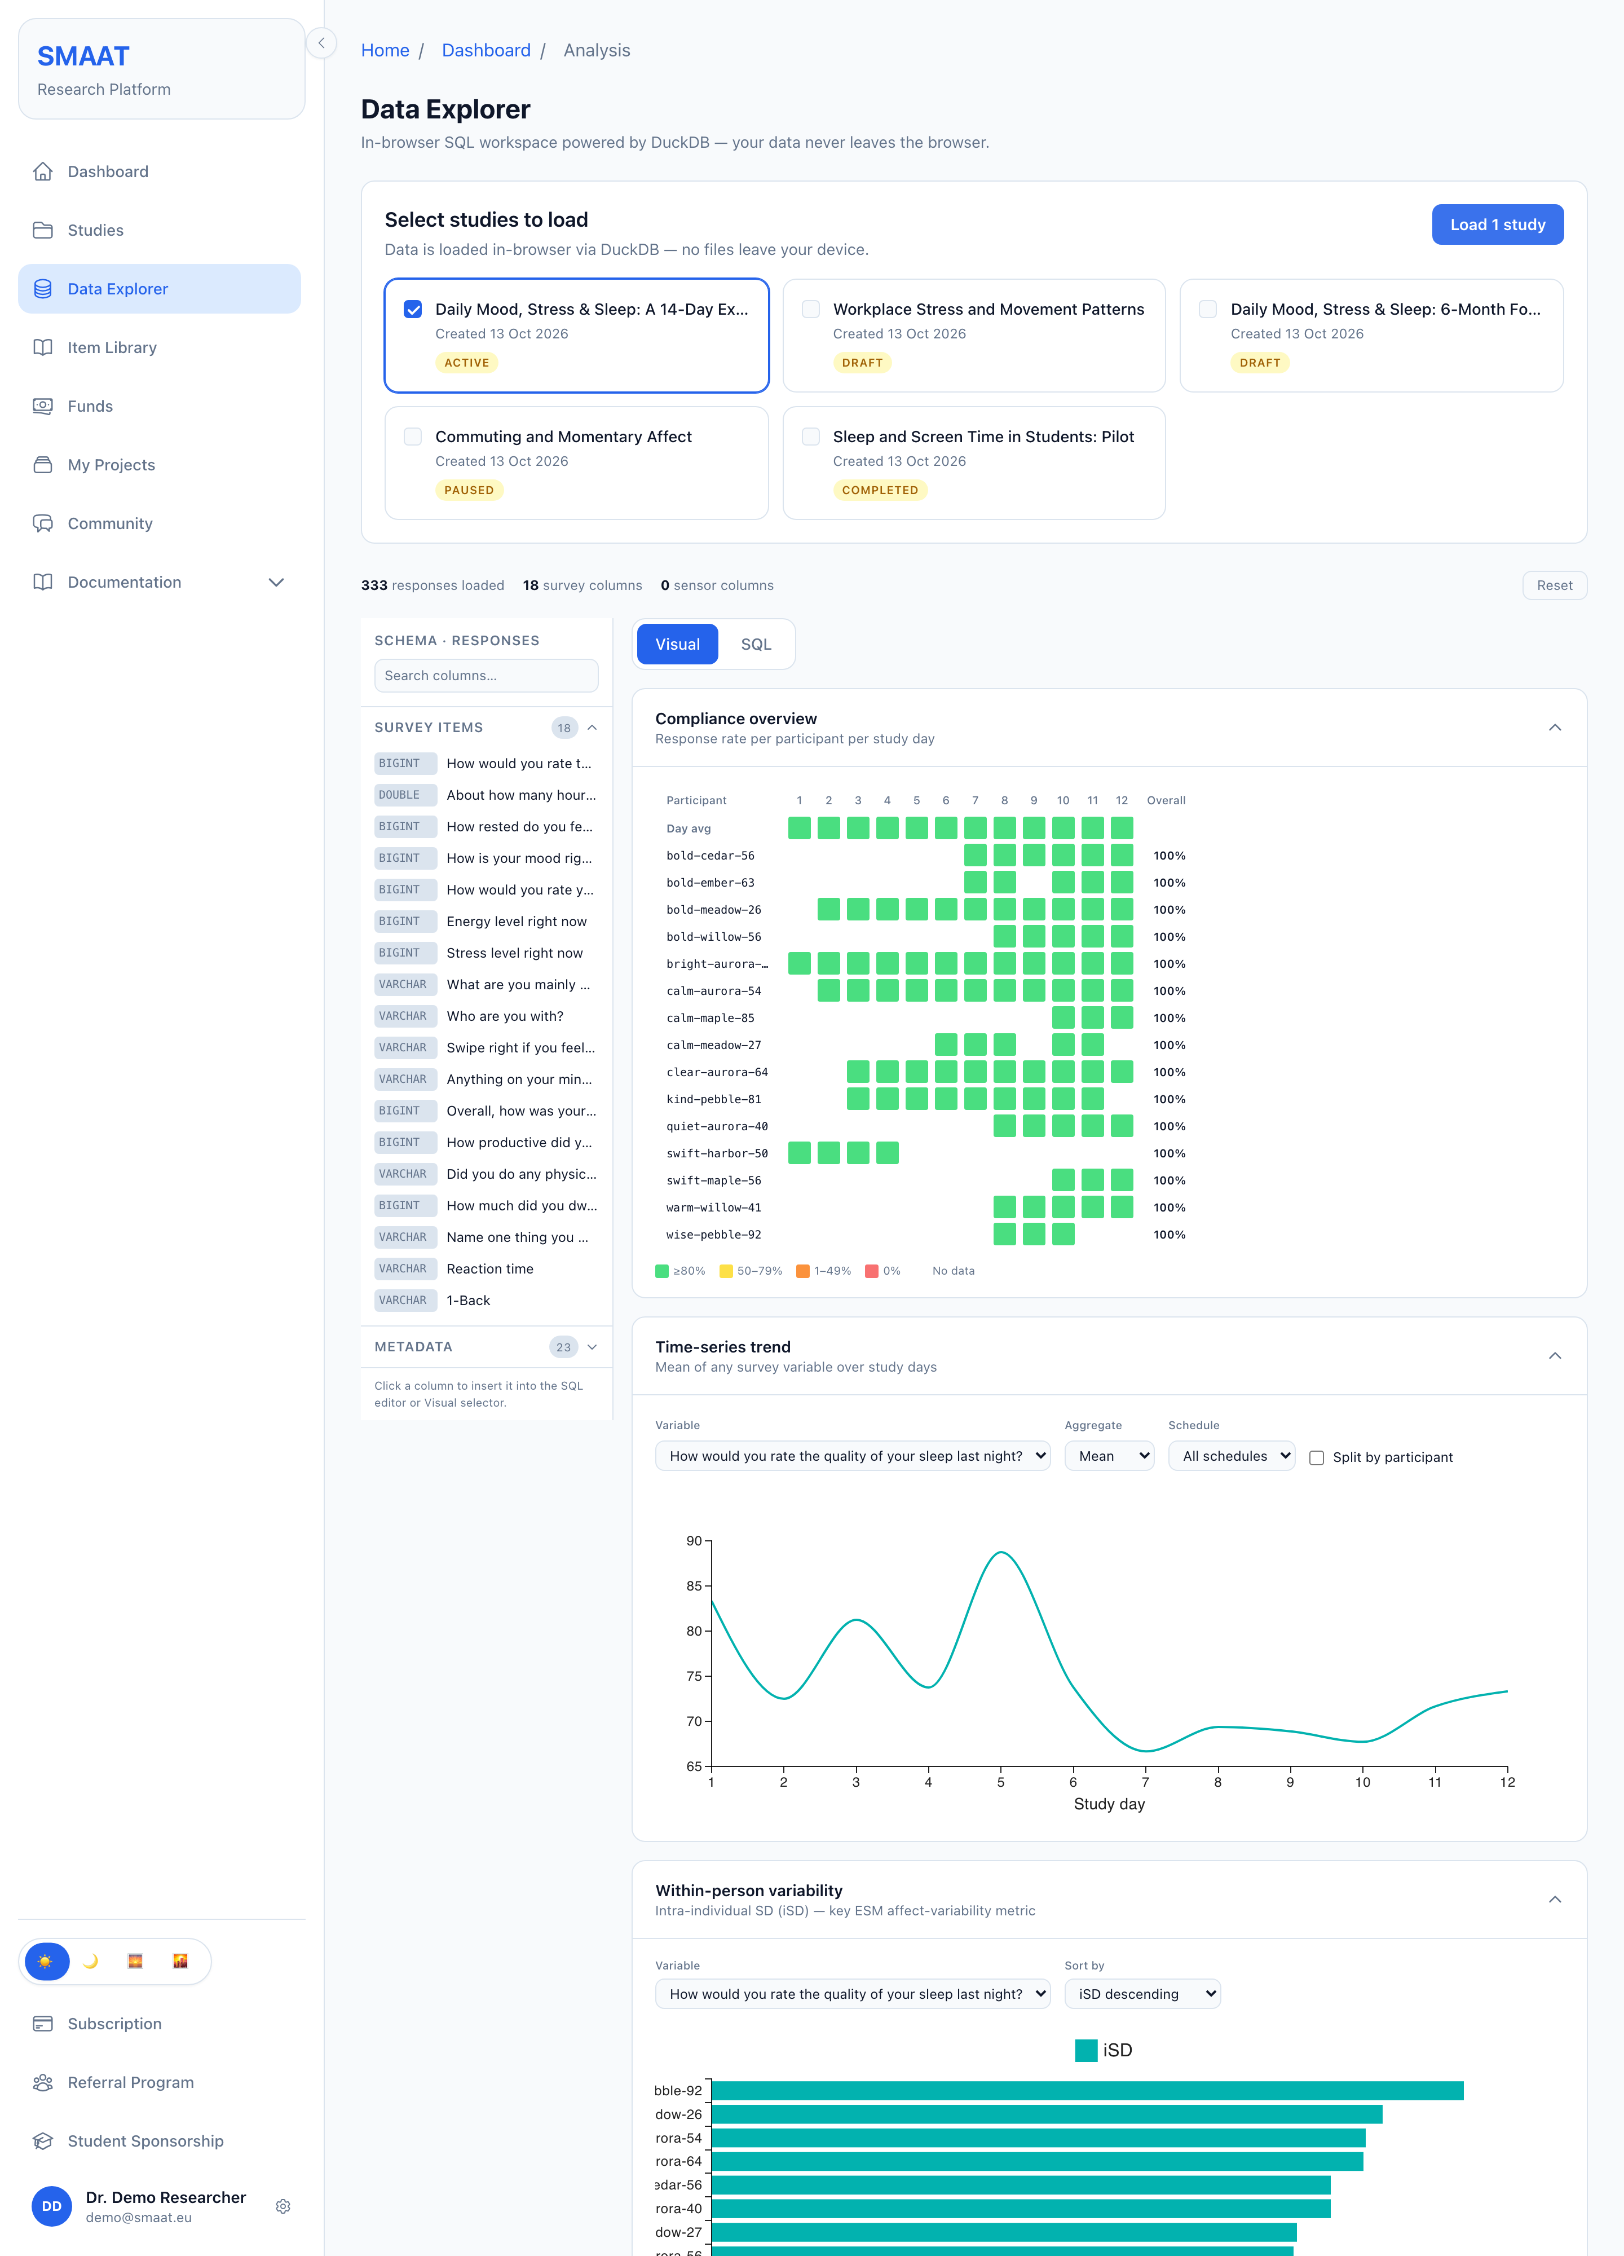
Task: Collapse the sidebar with the chevron button
Action: coord(321,43)
